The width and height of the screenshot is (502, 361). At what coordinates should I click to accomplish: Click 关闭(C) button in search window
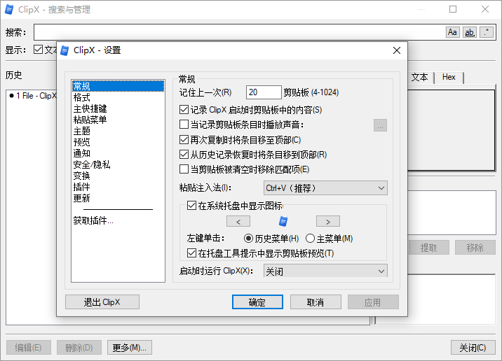coord(473,347)
